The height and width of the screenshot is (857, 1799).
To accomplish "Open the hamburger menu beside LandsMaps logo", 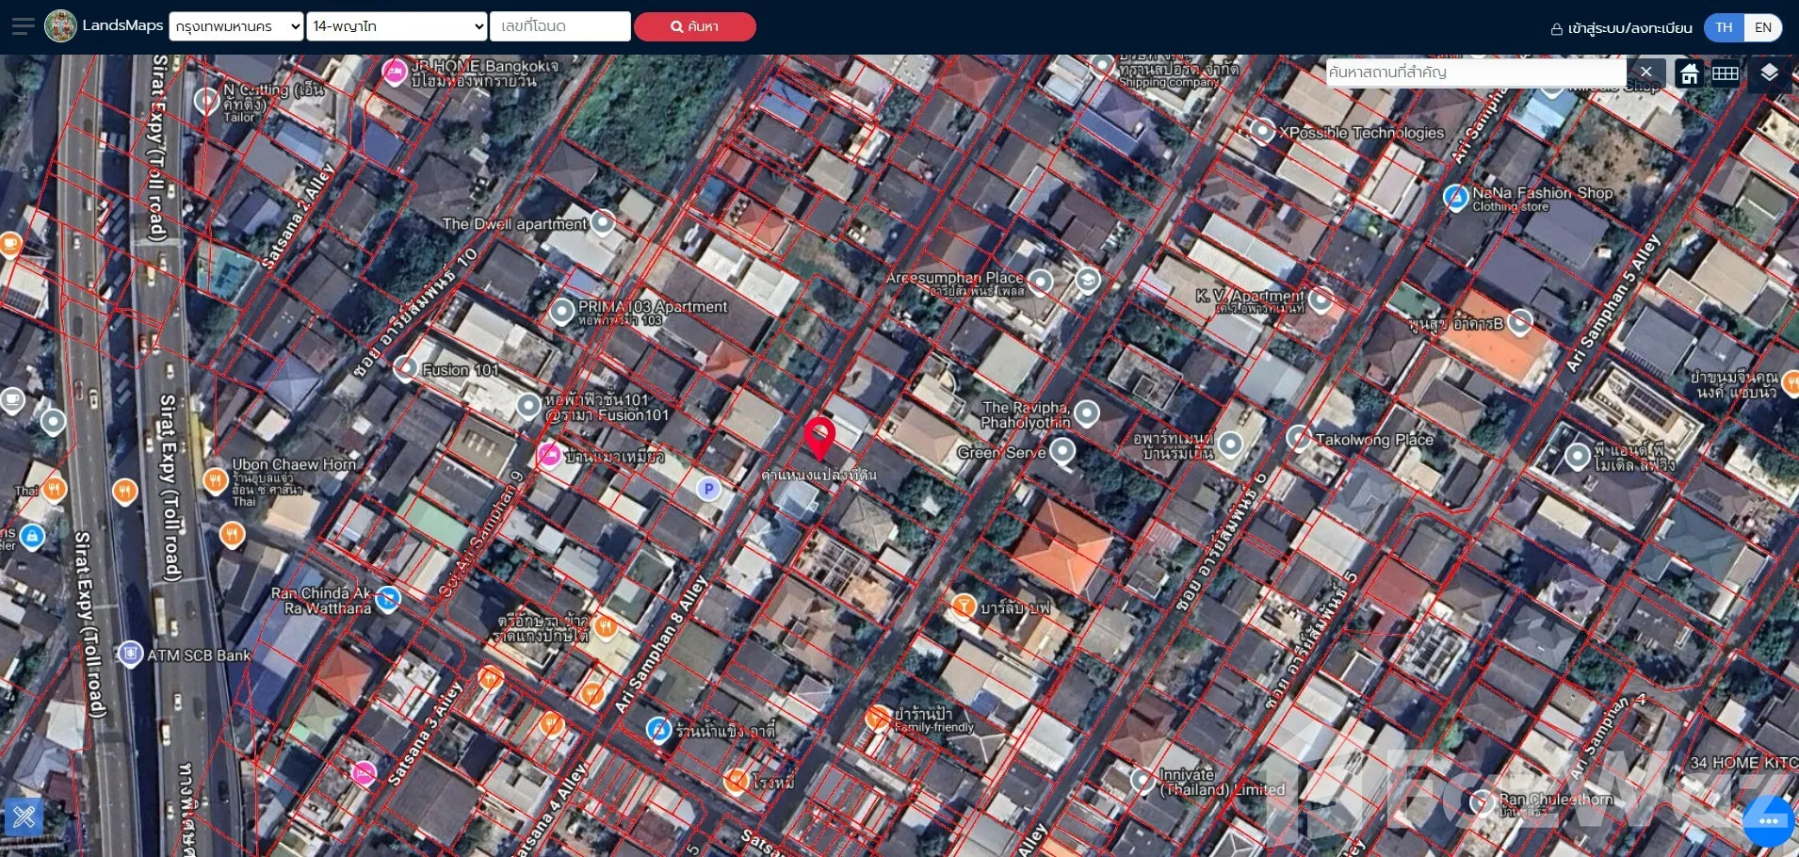I will coord(23,26).
